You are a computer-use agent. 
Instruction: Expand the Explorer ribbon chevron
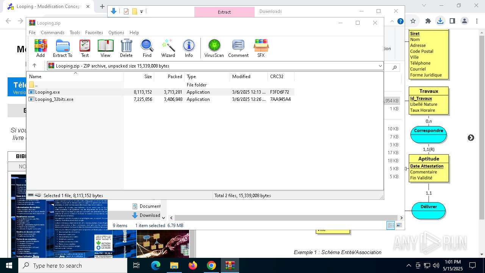393,21
